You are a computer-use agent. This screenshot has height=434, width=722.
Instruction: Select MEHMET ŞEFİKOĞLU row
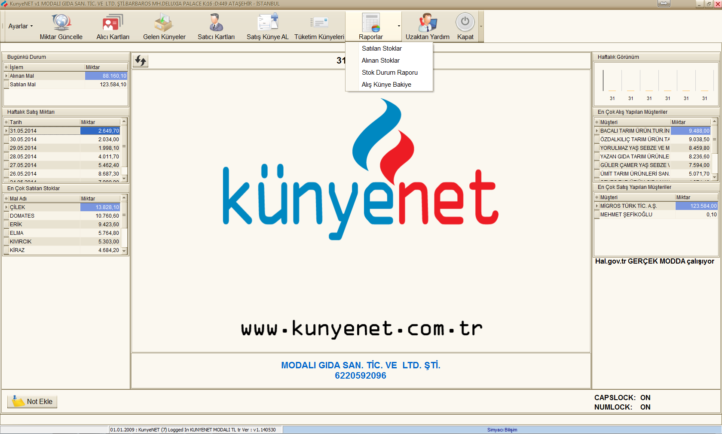click(x=656, y=215)
